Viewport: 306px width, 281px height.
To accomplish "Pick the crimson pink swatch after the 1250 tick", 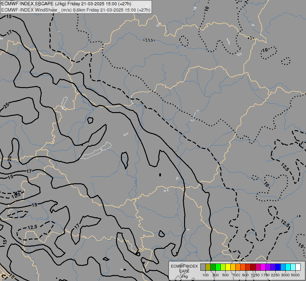I will [x=258, y=267].
